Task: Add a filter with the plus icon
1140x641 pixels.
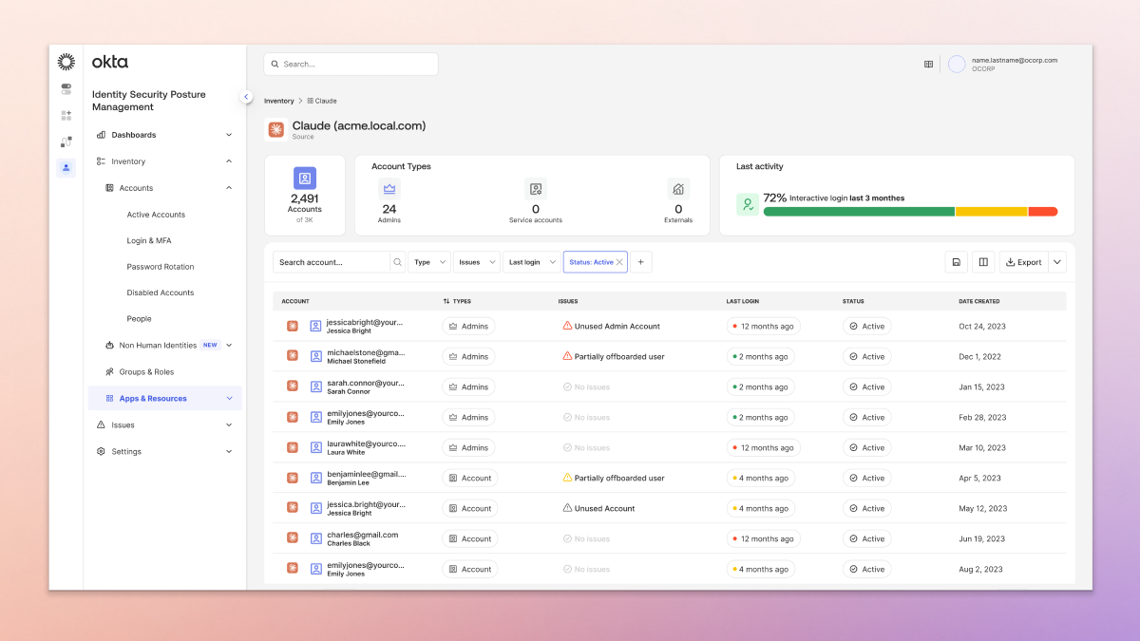Action: (641, 262)
